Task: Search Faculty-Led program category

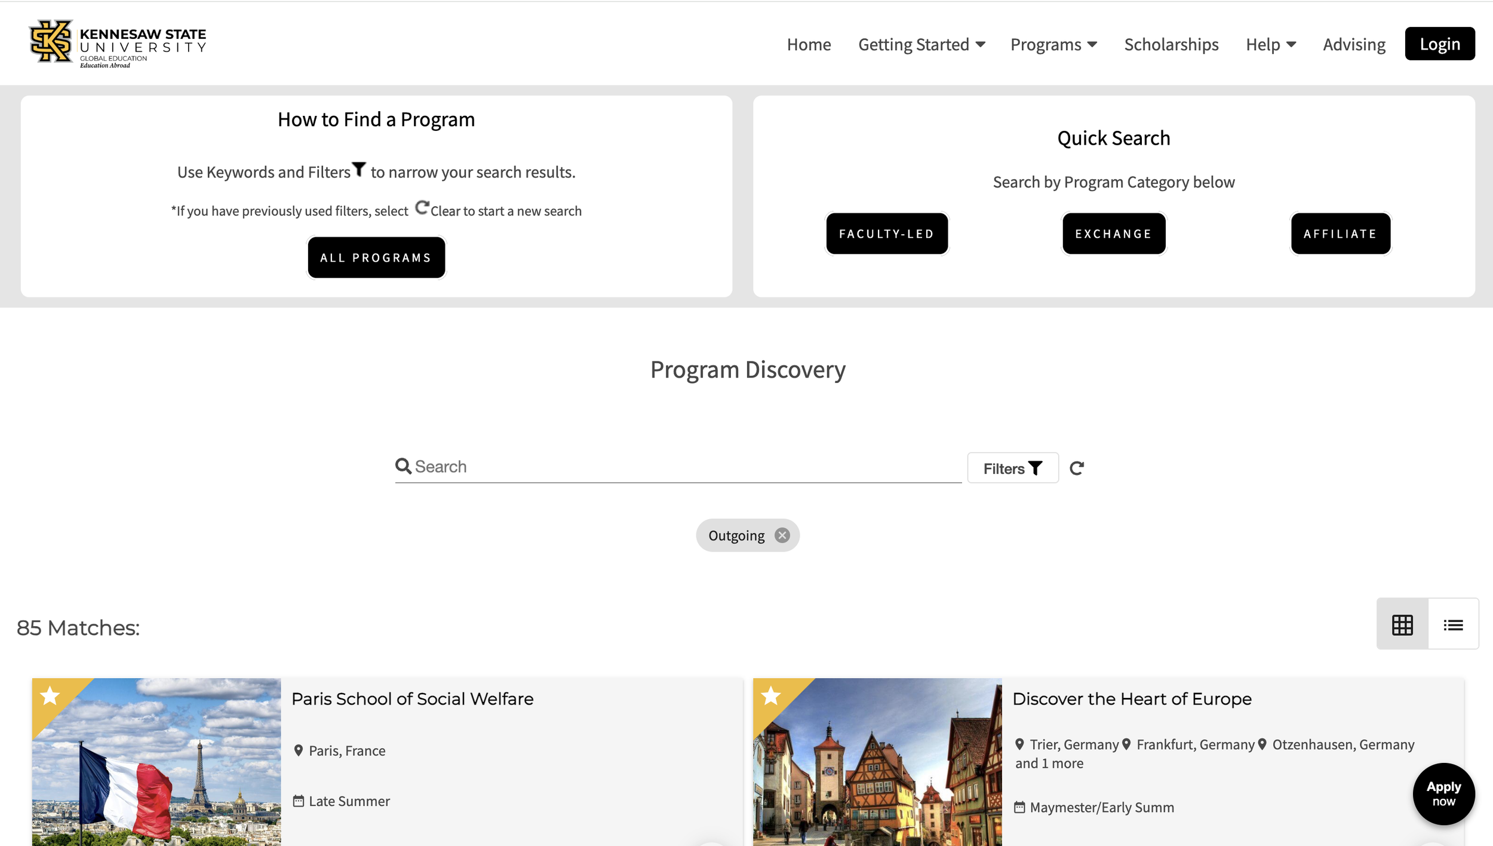Action: tap(886, 234)
